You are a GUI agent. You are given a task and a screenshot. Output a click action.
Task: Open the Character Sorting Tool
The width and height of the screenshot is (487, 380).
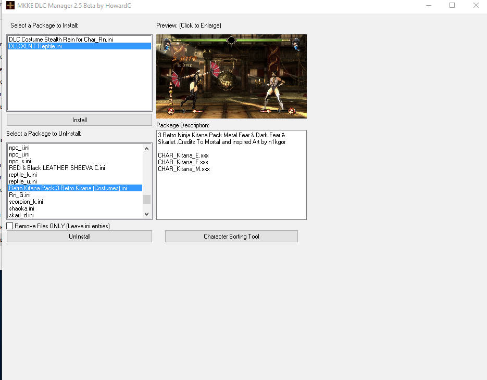pyautogui.click(x=231, y=236)
